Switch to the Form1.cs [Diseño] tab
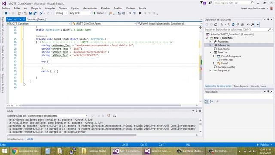The height and width of the screenshot is (155, 275). (37, 19)
